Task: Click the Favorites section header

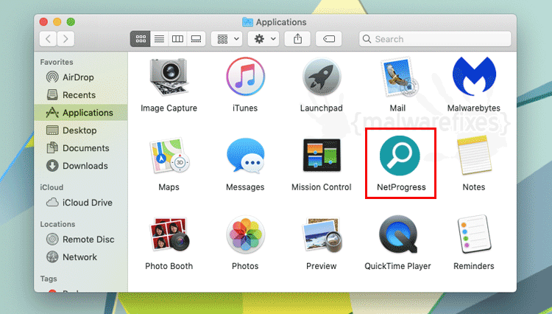Action: coord(57,62)
